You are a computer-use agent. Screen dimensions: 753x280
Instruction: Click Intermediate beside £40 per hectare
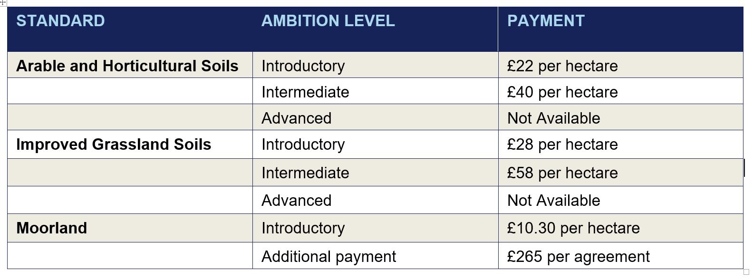click(305, 92)
